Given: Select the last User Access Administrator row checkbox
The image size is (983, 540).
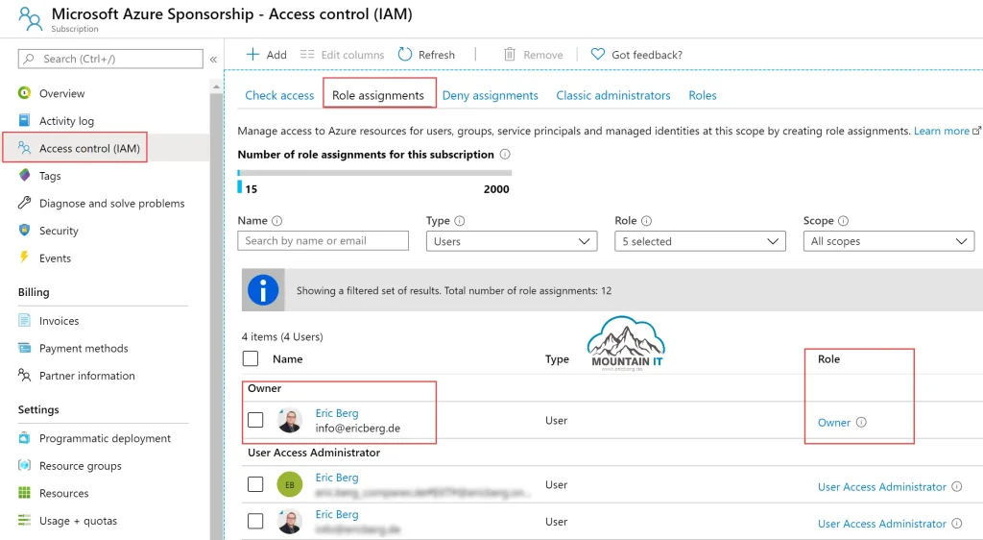Looking at the screenshot, I should coord(255,522).
